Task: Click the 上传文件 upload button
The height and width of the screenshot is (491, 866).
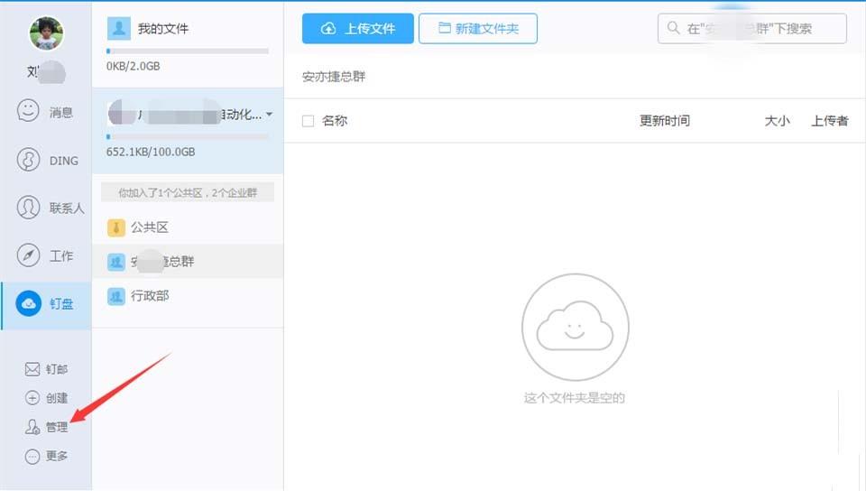Action: [x=358, y=29]
